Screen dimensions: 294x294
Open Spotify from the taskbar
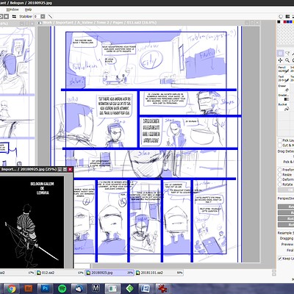(62, 289)
